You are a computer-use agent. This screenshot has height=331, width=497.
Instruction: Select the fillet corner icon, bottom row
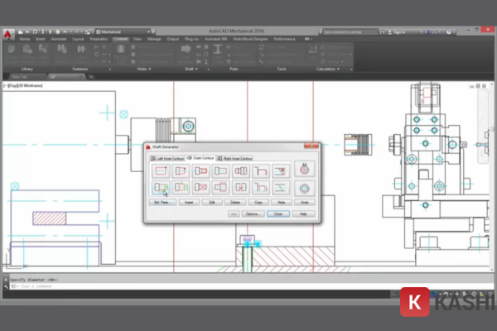point(261,187)
